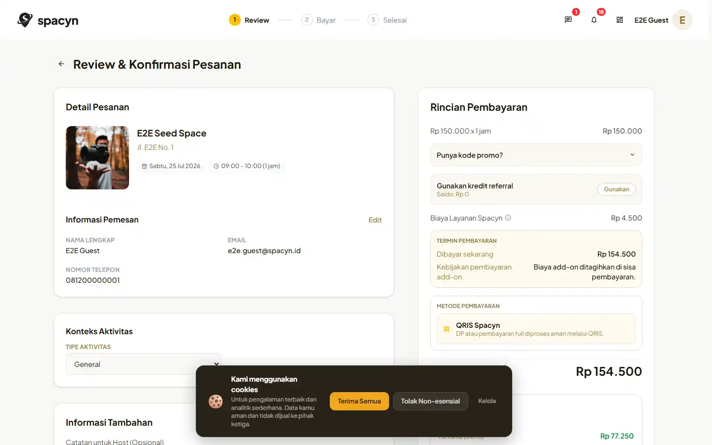This screenshot has width=712, height=445.
Task: Click the clock icon by 09:00 - 10:00
Action: (216, 166)
